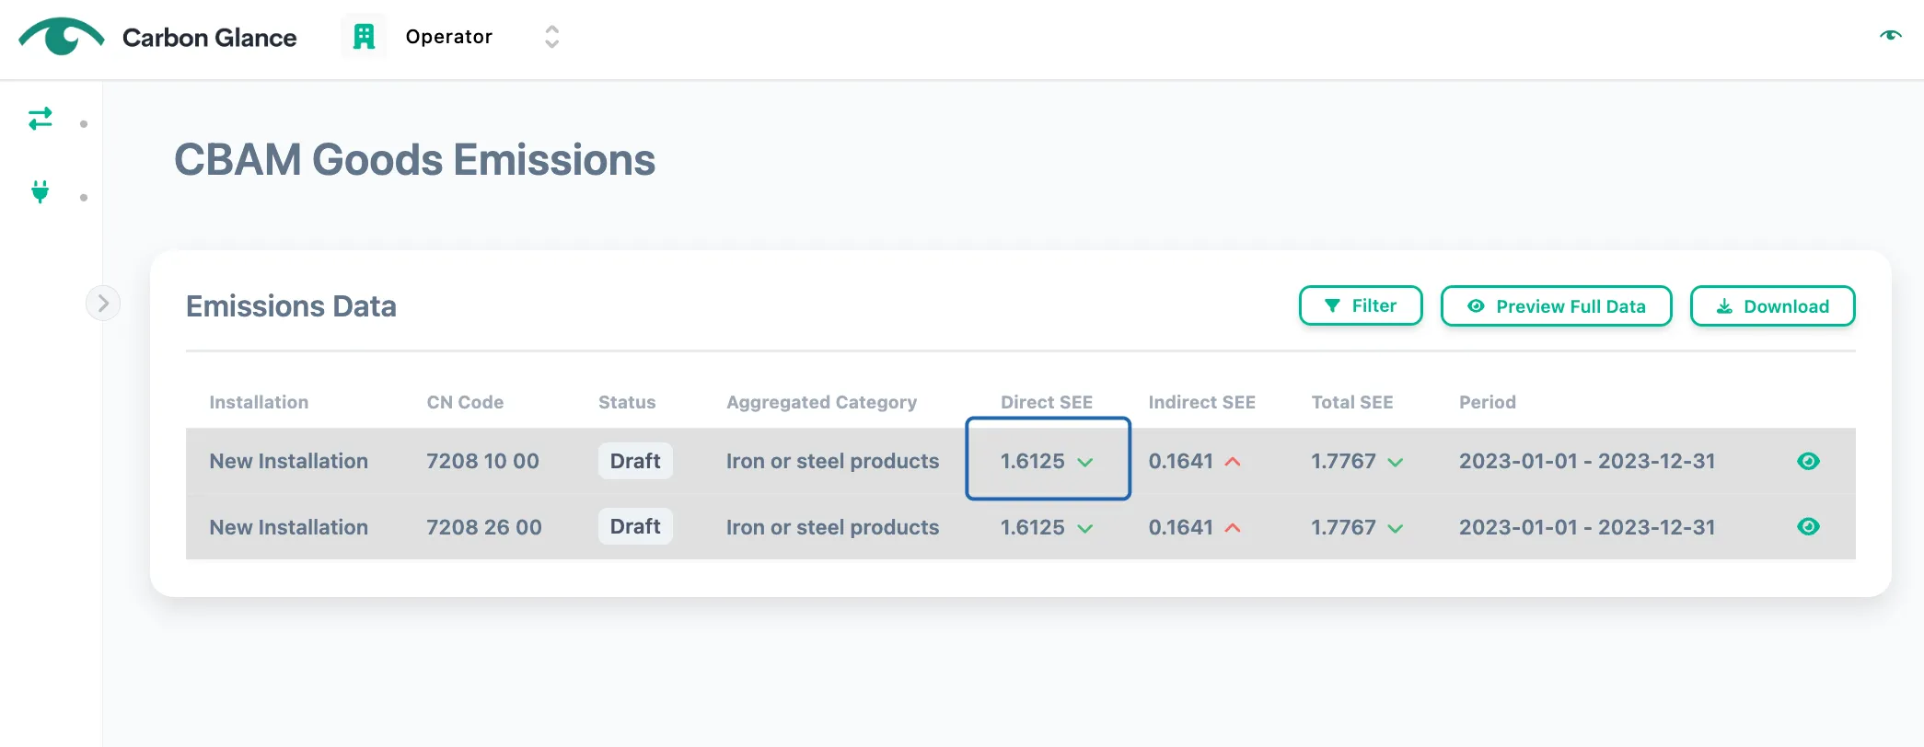Open the Operator switcher dropdown arrows

tap(551, 37)
